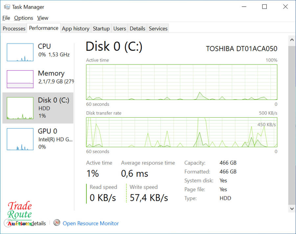The image size is (296, 234).
Task: Click the Task Manager title bar icon
Action: 7,7
